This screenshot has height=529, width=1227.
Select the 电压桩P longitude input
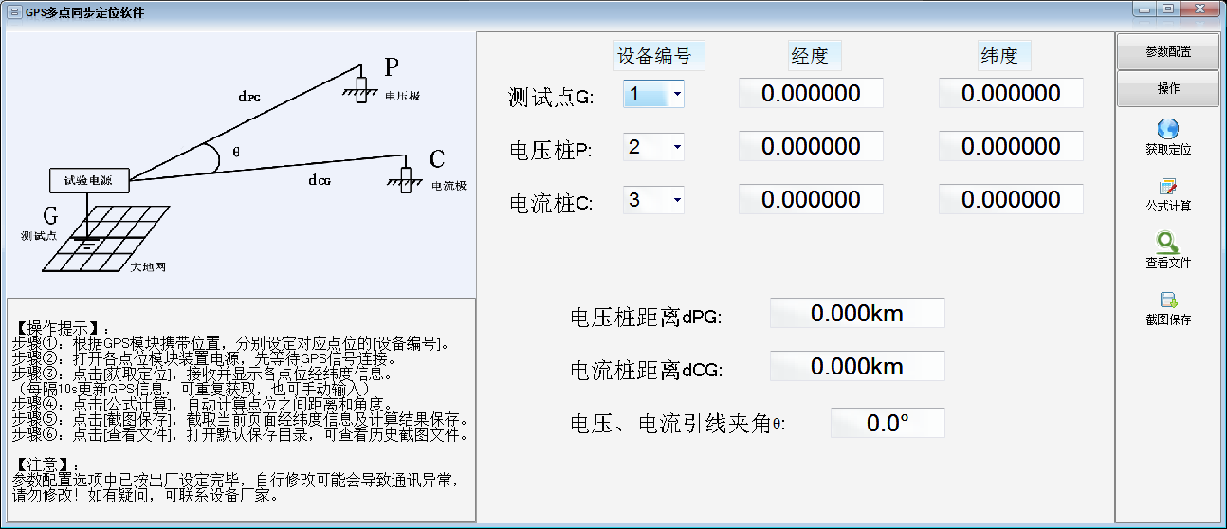[811, 147]
